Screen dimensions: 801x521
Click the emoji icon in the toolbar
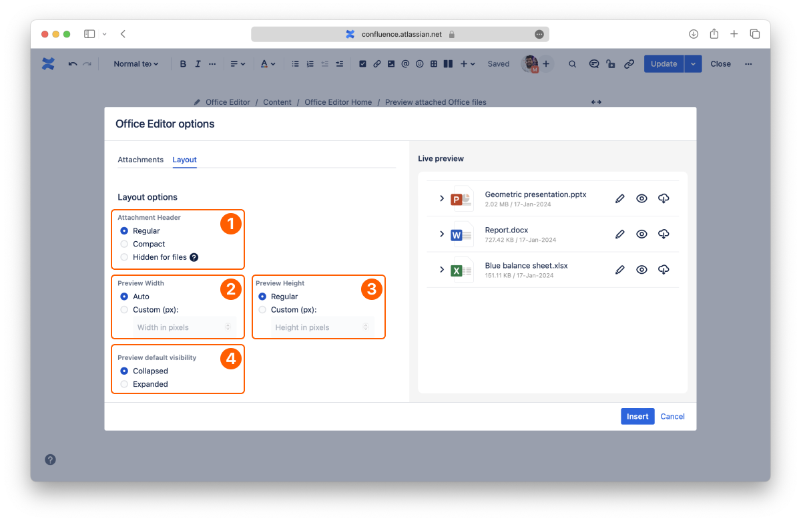click(419, 64)
